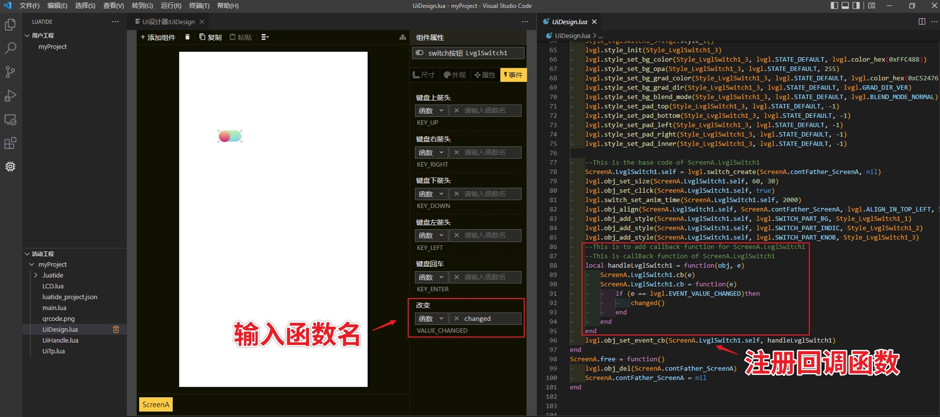This screenshot has height=417, width=940.
Task: Open the 运行(R) menu
Action: pos(171,6)
